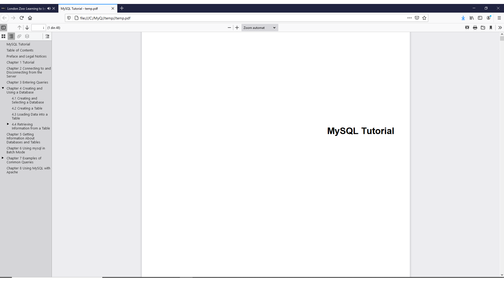Close the MySQL Tutorial tab
This screenshot has width=504, height=282.
[113, 8]
